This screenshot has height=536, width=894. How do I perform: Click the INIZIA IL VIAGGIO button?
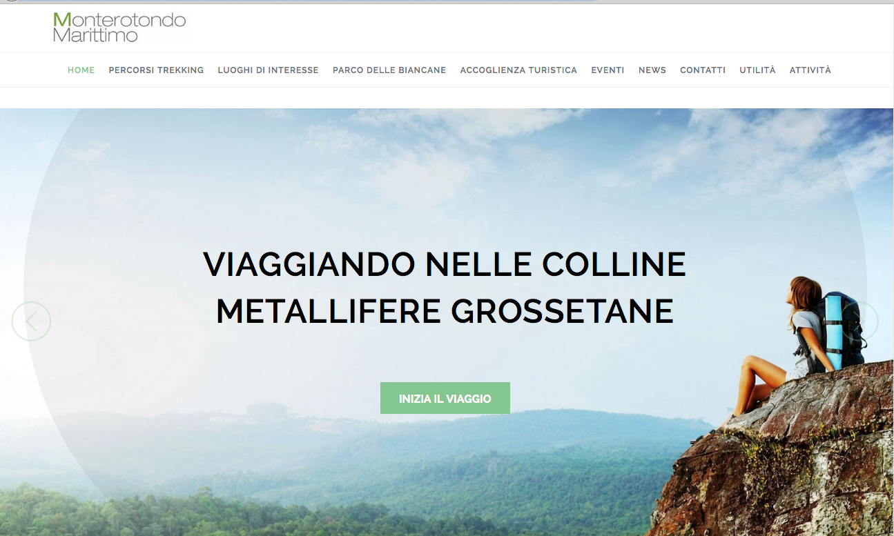pyautogui.click(x=445, y=398)
